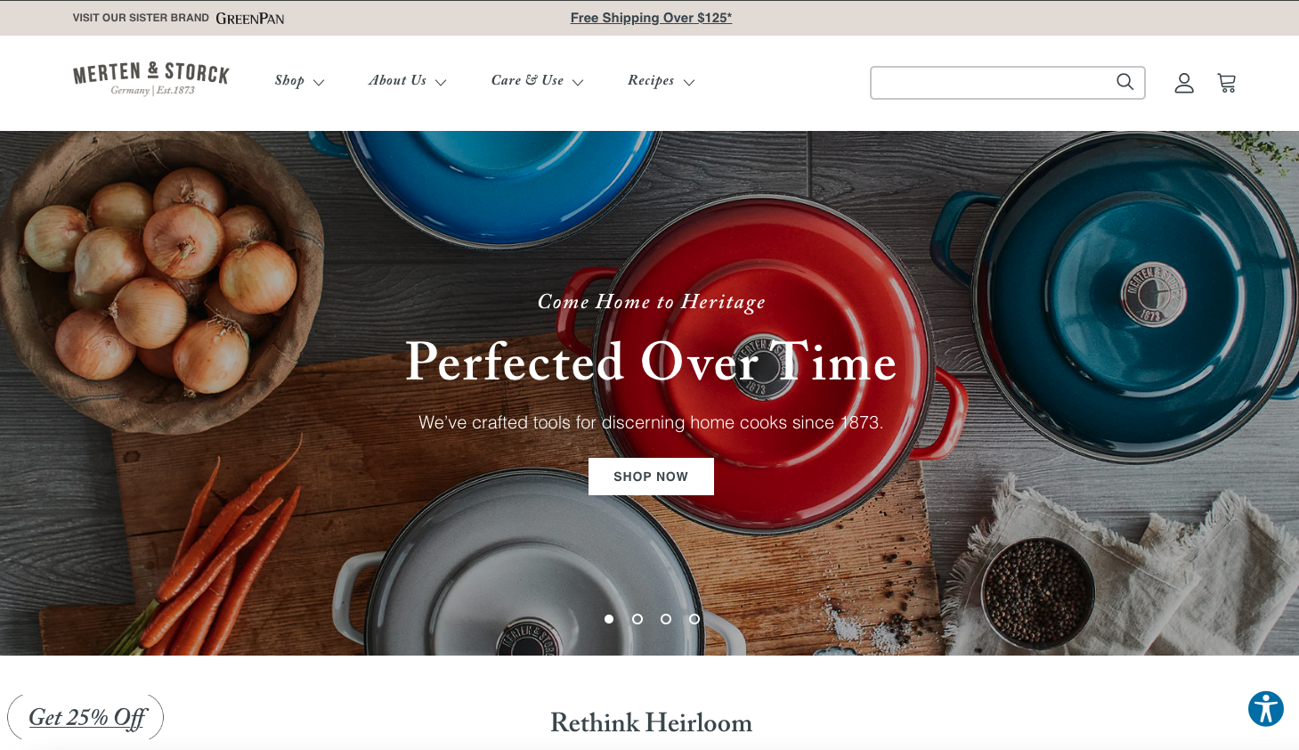Click the Merten & Storck logo
Viewport: 1299px width, 750px height.
pos(151,78)
